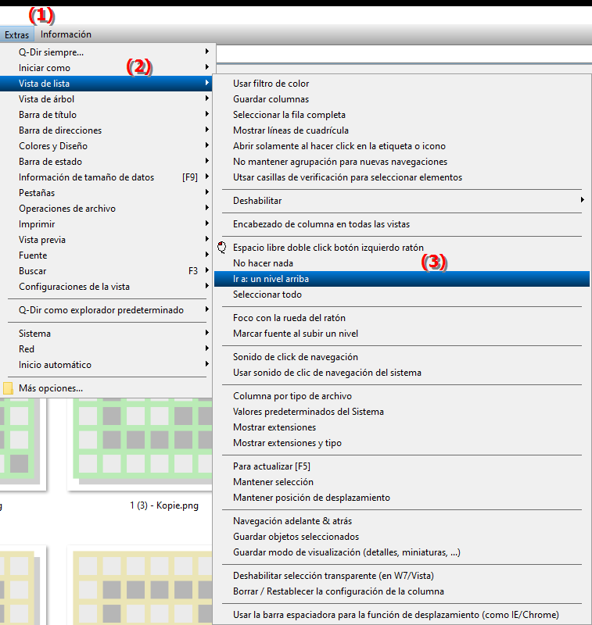Open the Pestañas submenu
Image resolution: width=592 pixels, height=625 pixels.
[x=107, y=193]
